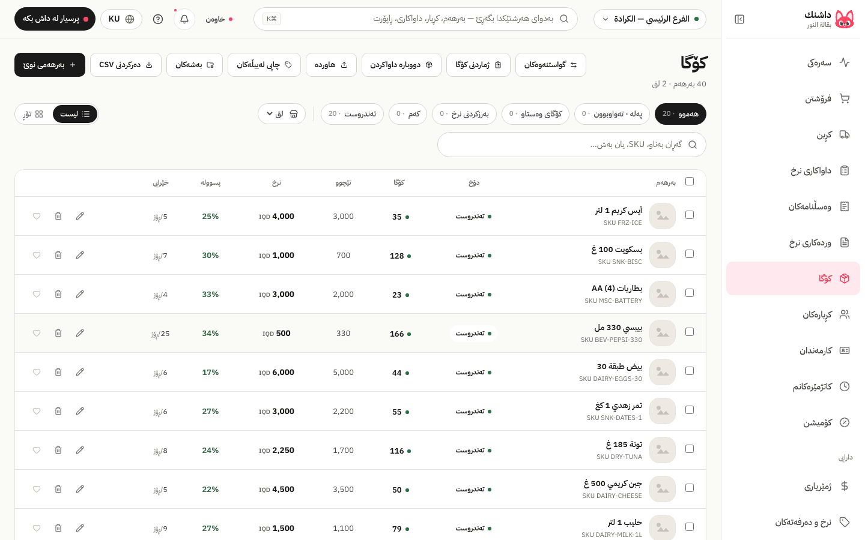Open the KU language selector
The image size is (865, 540).
[x=121, y=19]
